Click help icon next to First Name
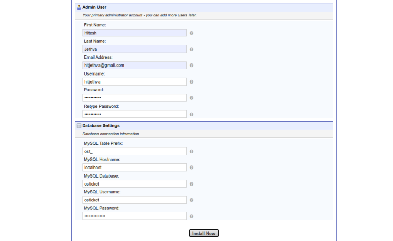Viewport: 393px width, 241px height. [x=191, y=33]
